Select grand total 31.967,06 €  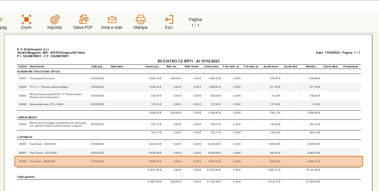tap(154, 182)
